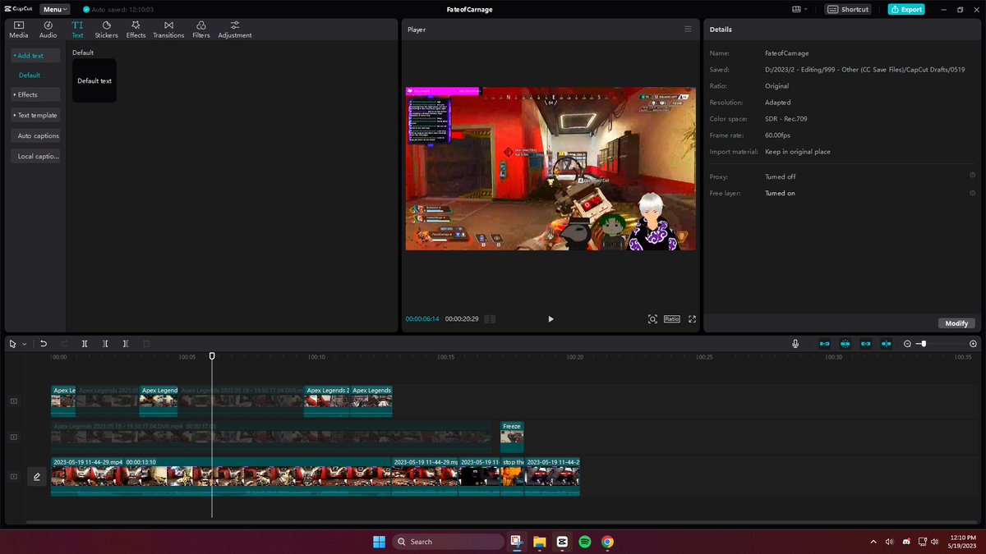Switch to the Stickers tab
This screenshot has width=986, height=554.
(106, 30)
